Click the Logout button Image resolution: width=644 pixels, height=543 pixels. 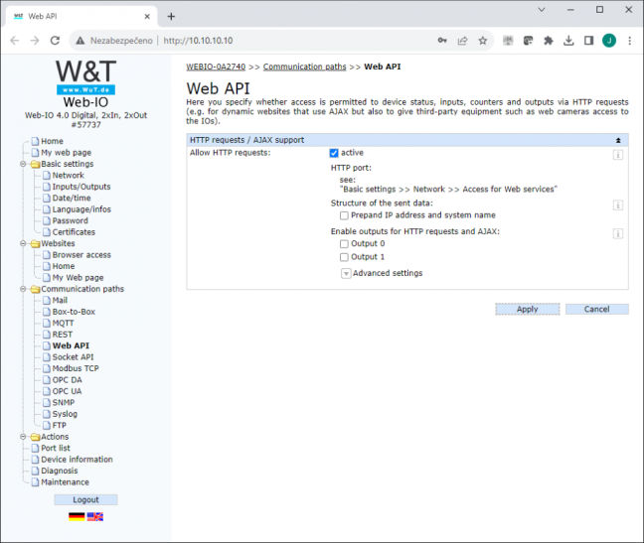[85, 500]
